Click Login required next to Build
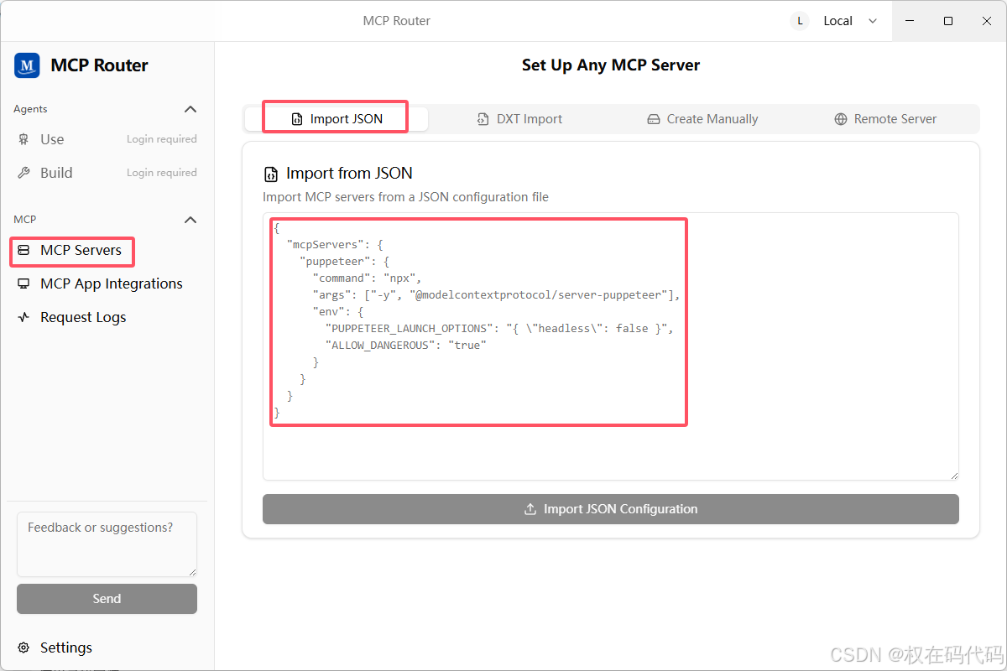 tap(162, 173)
